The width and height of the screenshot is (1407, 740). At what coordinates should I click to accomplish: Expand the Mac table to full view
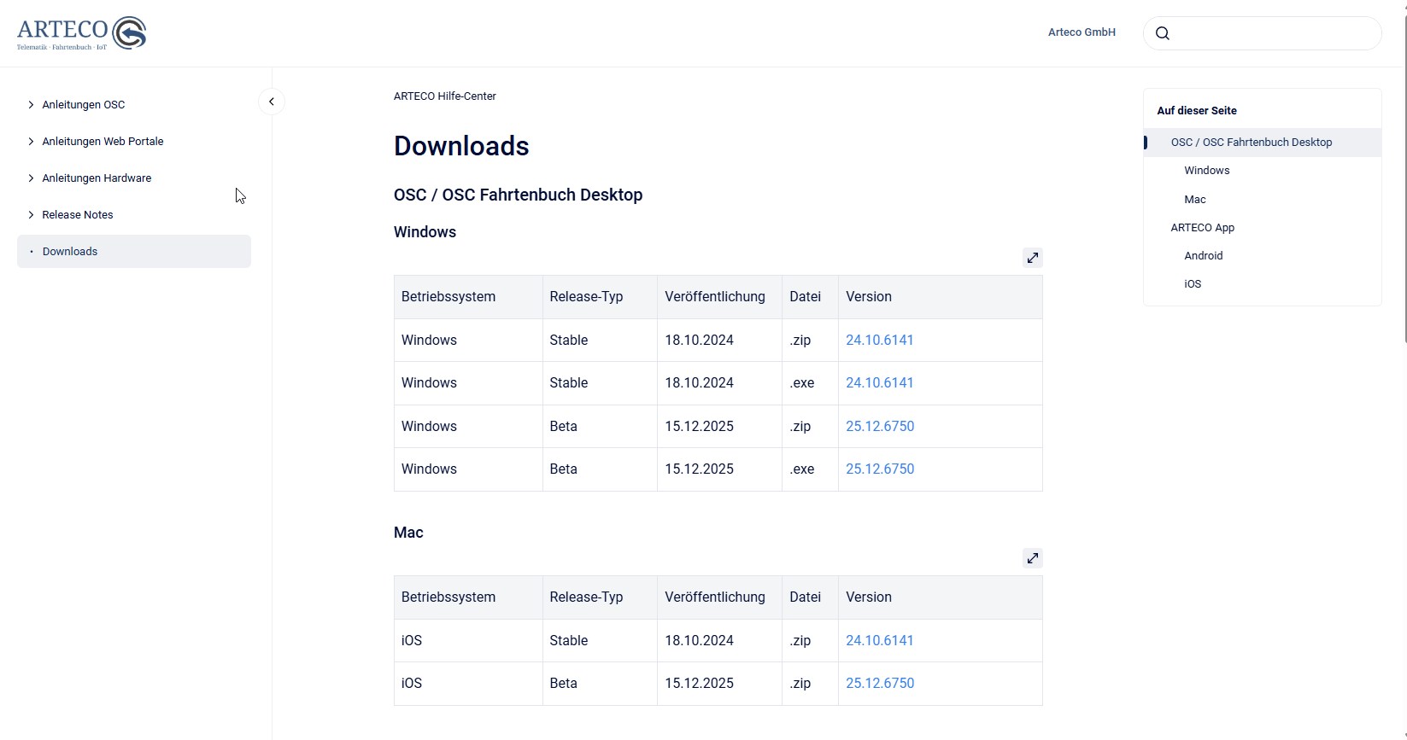pyautogui.click(x=1033, y=558)
